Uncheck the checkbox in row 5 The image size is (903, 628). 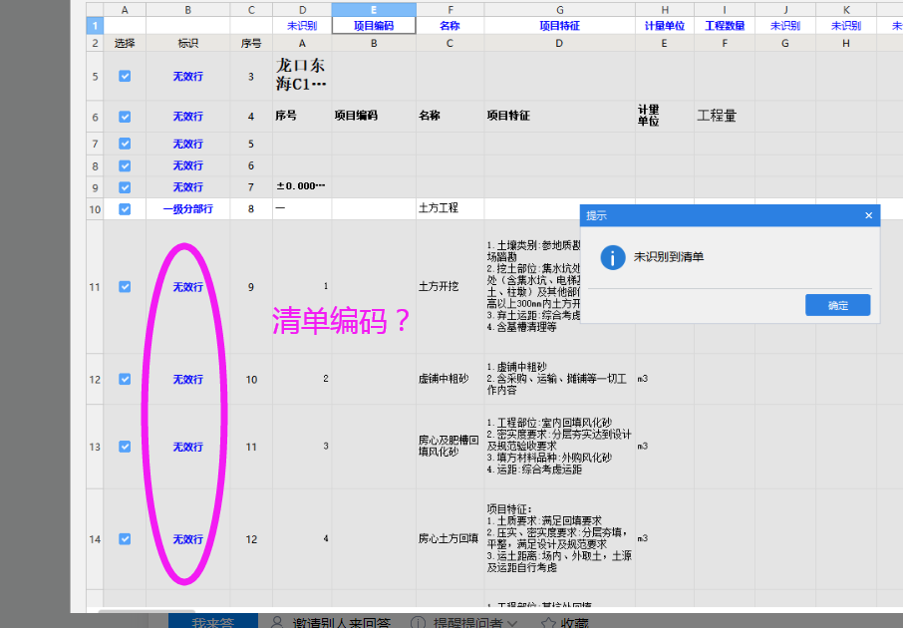(125, 76)
